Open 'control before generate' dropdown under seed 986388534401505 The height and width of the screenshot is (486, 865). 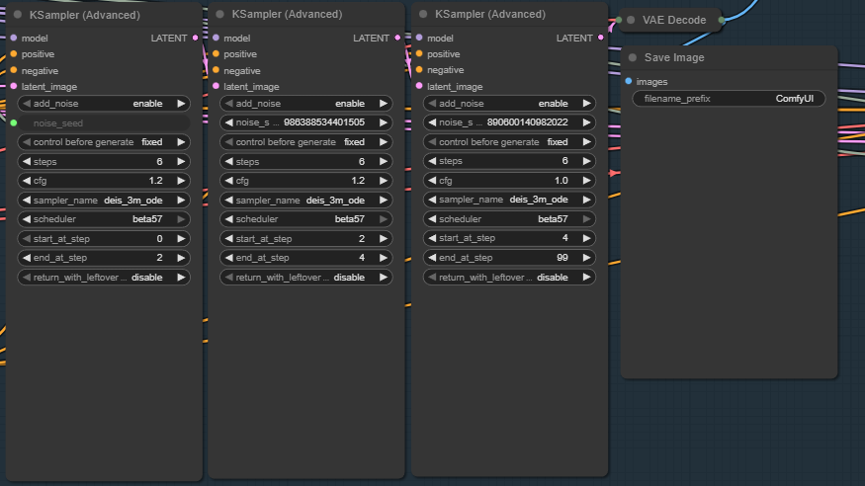pyautogui.click(x=306, y=142)
